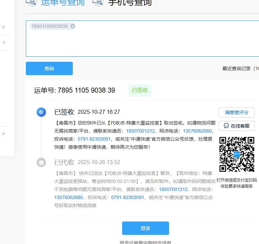This screenshot has width=259, height=244.
Task: Open 最近查询记录 recent query history
Action: (241, 68)
